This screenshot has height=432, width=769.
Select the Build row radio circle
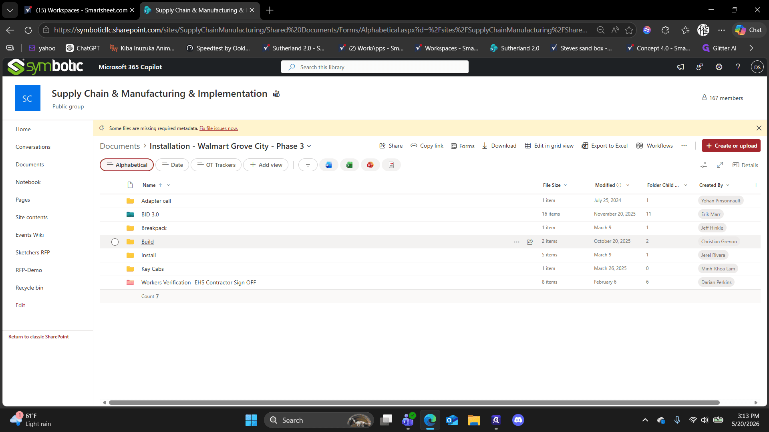pos(115,242)
